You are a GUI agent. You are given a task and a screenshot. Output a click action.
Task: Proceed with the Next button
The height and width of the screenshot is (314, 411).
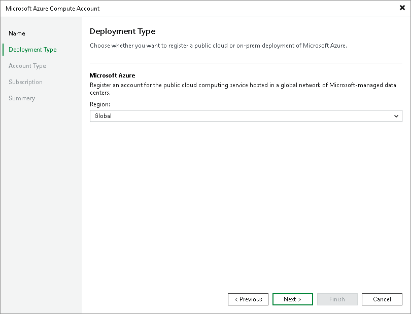(293, 299)
